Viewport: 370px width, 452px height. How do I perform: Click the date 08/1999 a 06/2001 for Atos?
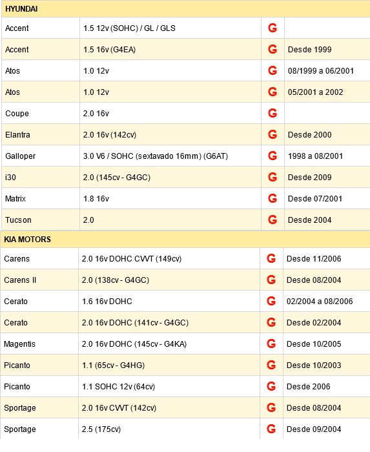click(x=321, y=71)
